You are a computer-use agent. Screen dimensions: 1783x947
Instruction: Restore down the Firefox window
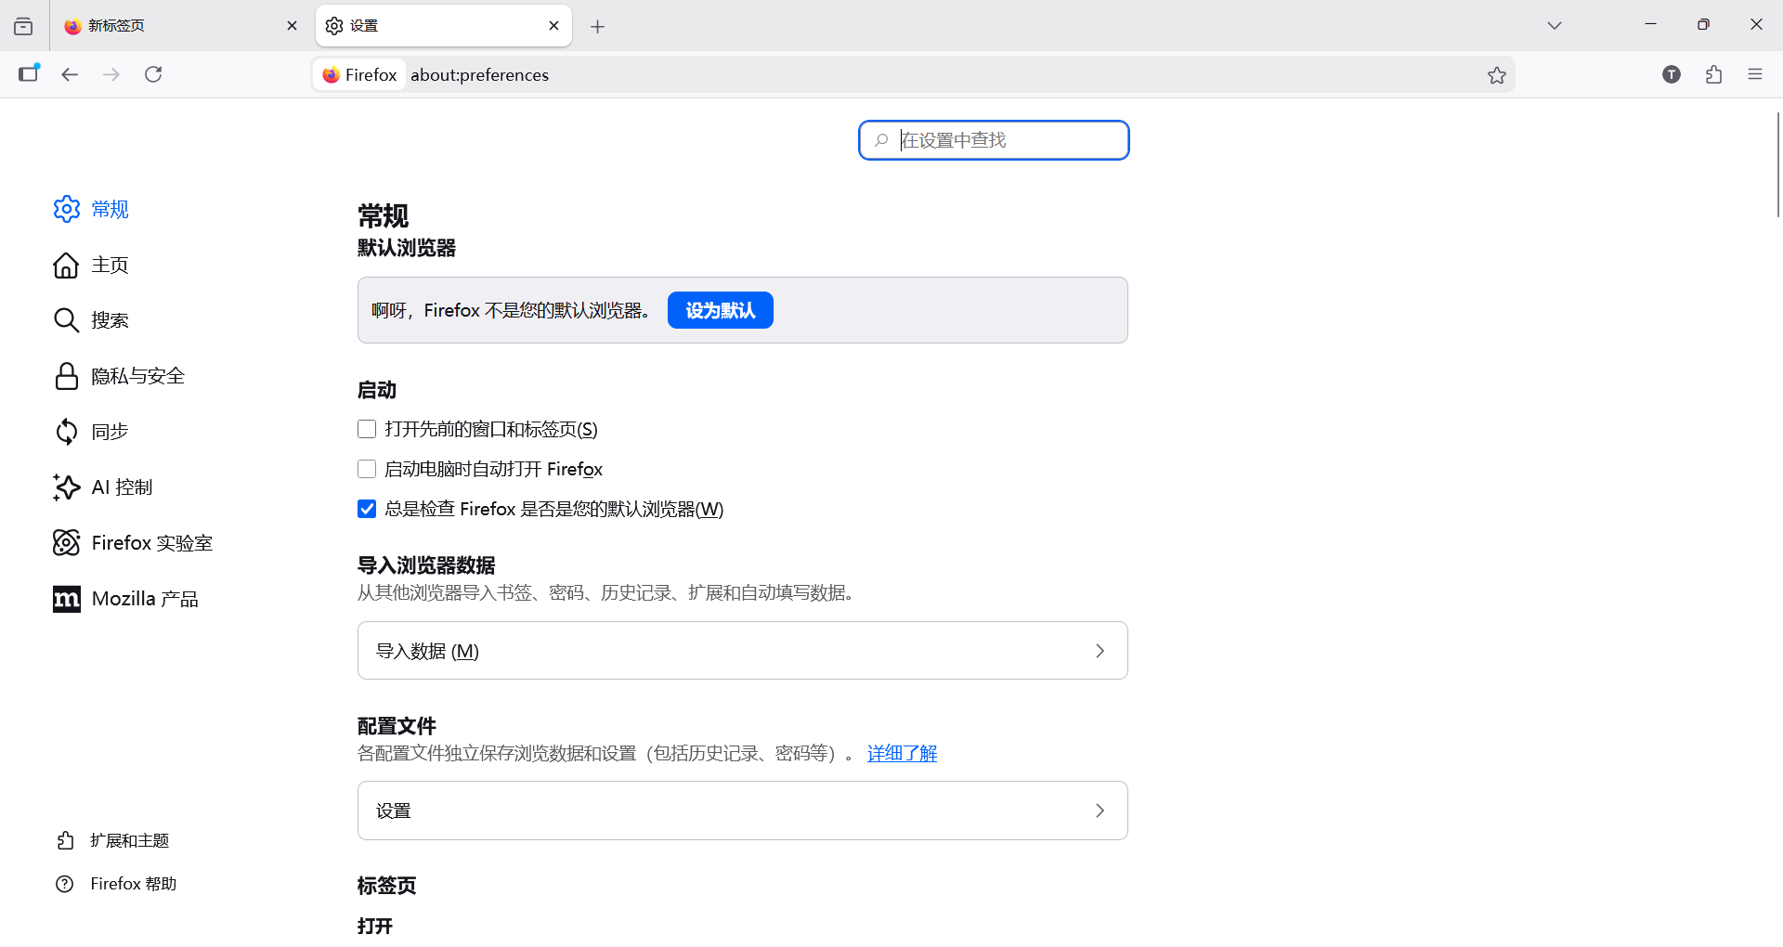1703,25
